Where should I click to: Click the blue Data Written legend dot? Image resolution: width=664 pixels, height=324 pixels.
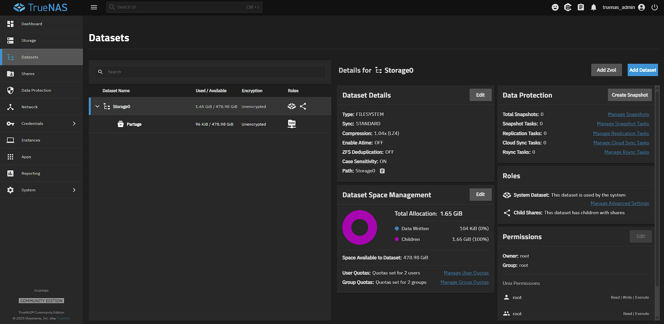click(397, 228)
